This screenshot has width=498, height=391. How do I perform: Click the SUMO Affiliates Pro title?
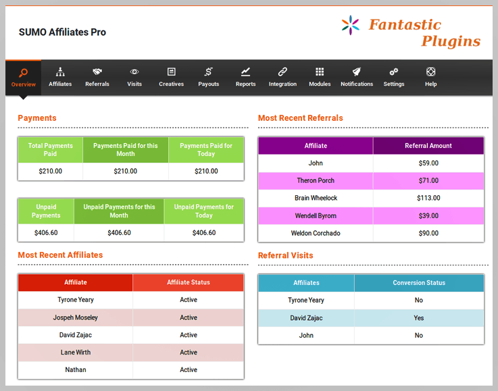pos(62,32)
